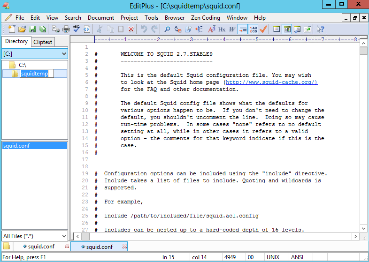Screen dimensions: 369x262
Task: Click the ANSI encoding status entry
Action: click(x=297, y=257)
